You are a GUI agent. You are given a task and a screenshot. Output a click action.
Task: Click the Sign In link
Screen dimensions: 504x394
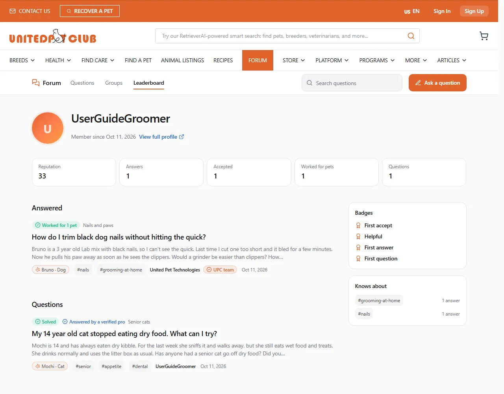(442, 11)
